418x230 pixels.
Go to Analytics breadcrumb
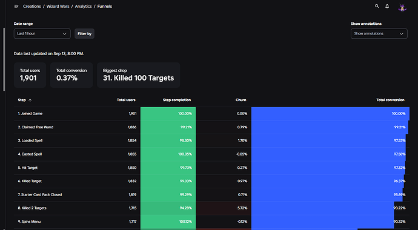tap(83, 7)
